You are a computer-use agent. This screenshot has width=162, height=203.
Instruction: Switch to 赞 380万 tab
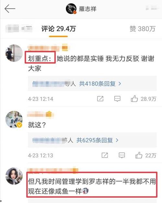point(143,29)
